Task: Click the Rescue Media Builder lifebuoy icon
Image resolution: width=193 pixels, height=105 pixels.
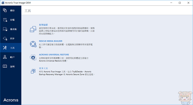Action: pos(33,44)
